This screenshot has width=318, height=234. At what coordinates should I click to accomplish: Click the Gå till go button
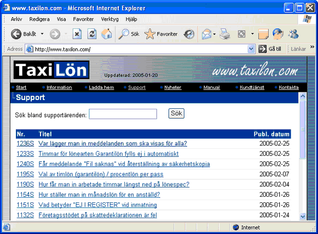pos(270,49)
